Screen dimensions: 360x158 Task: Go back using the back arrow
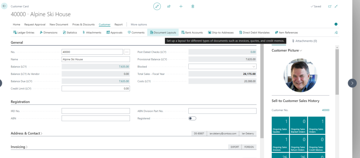[x=4, y=6]
